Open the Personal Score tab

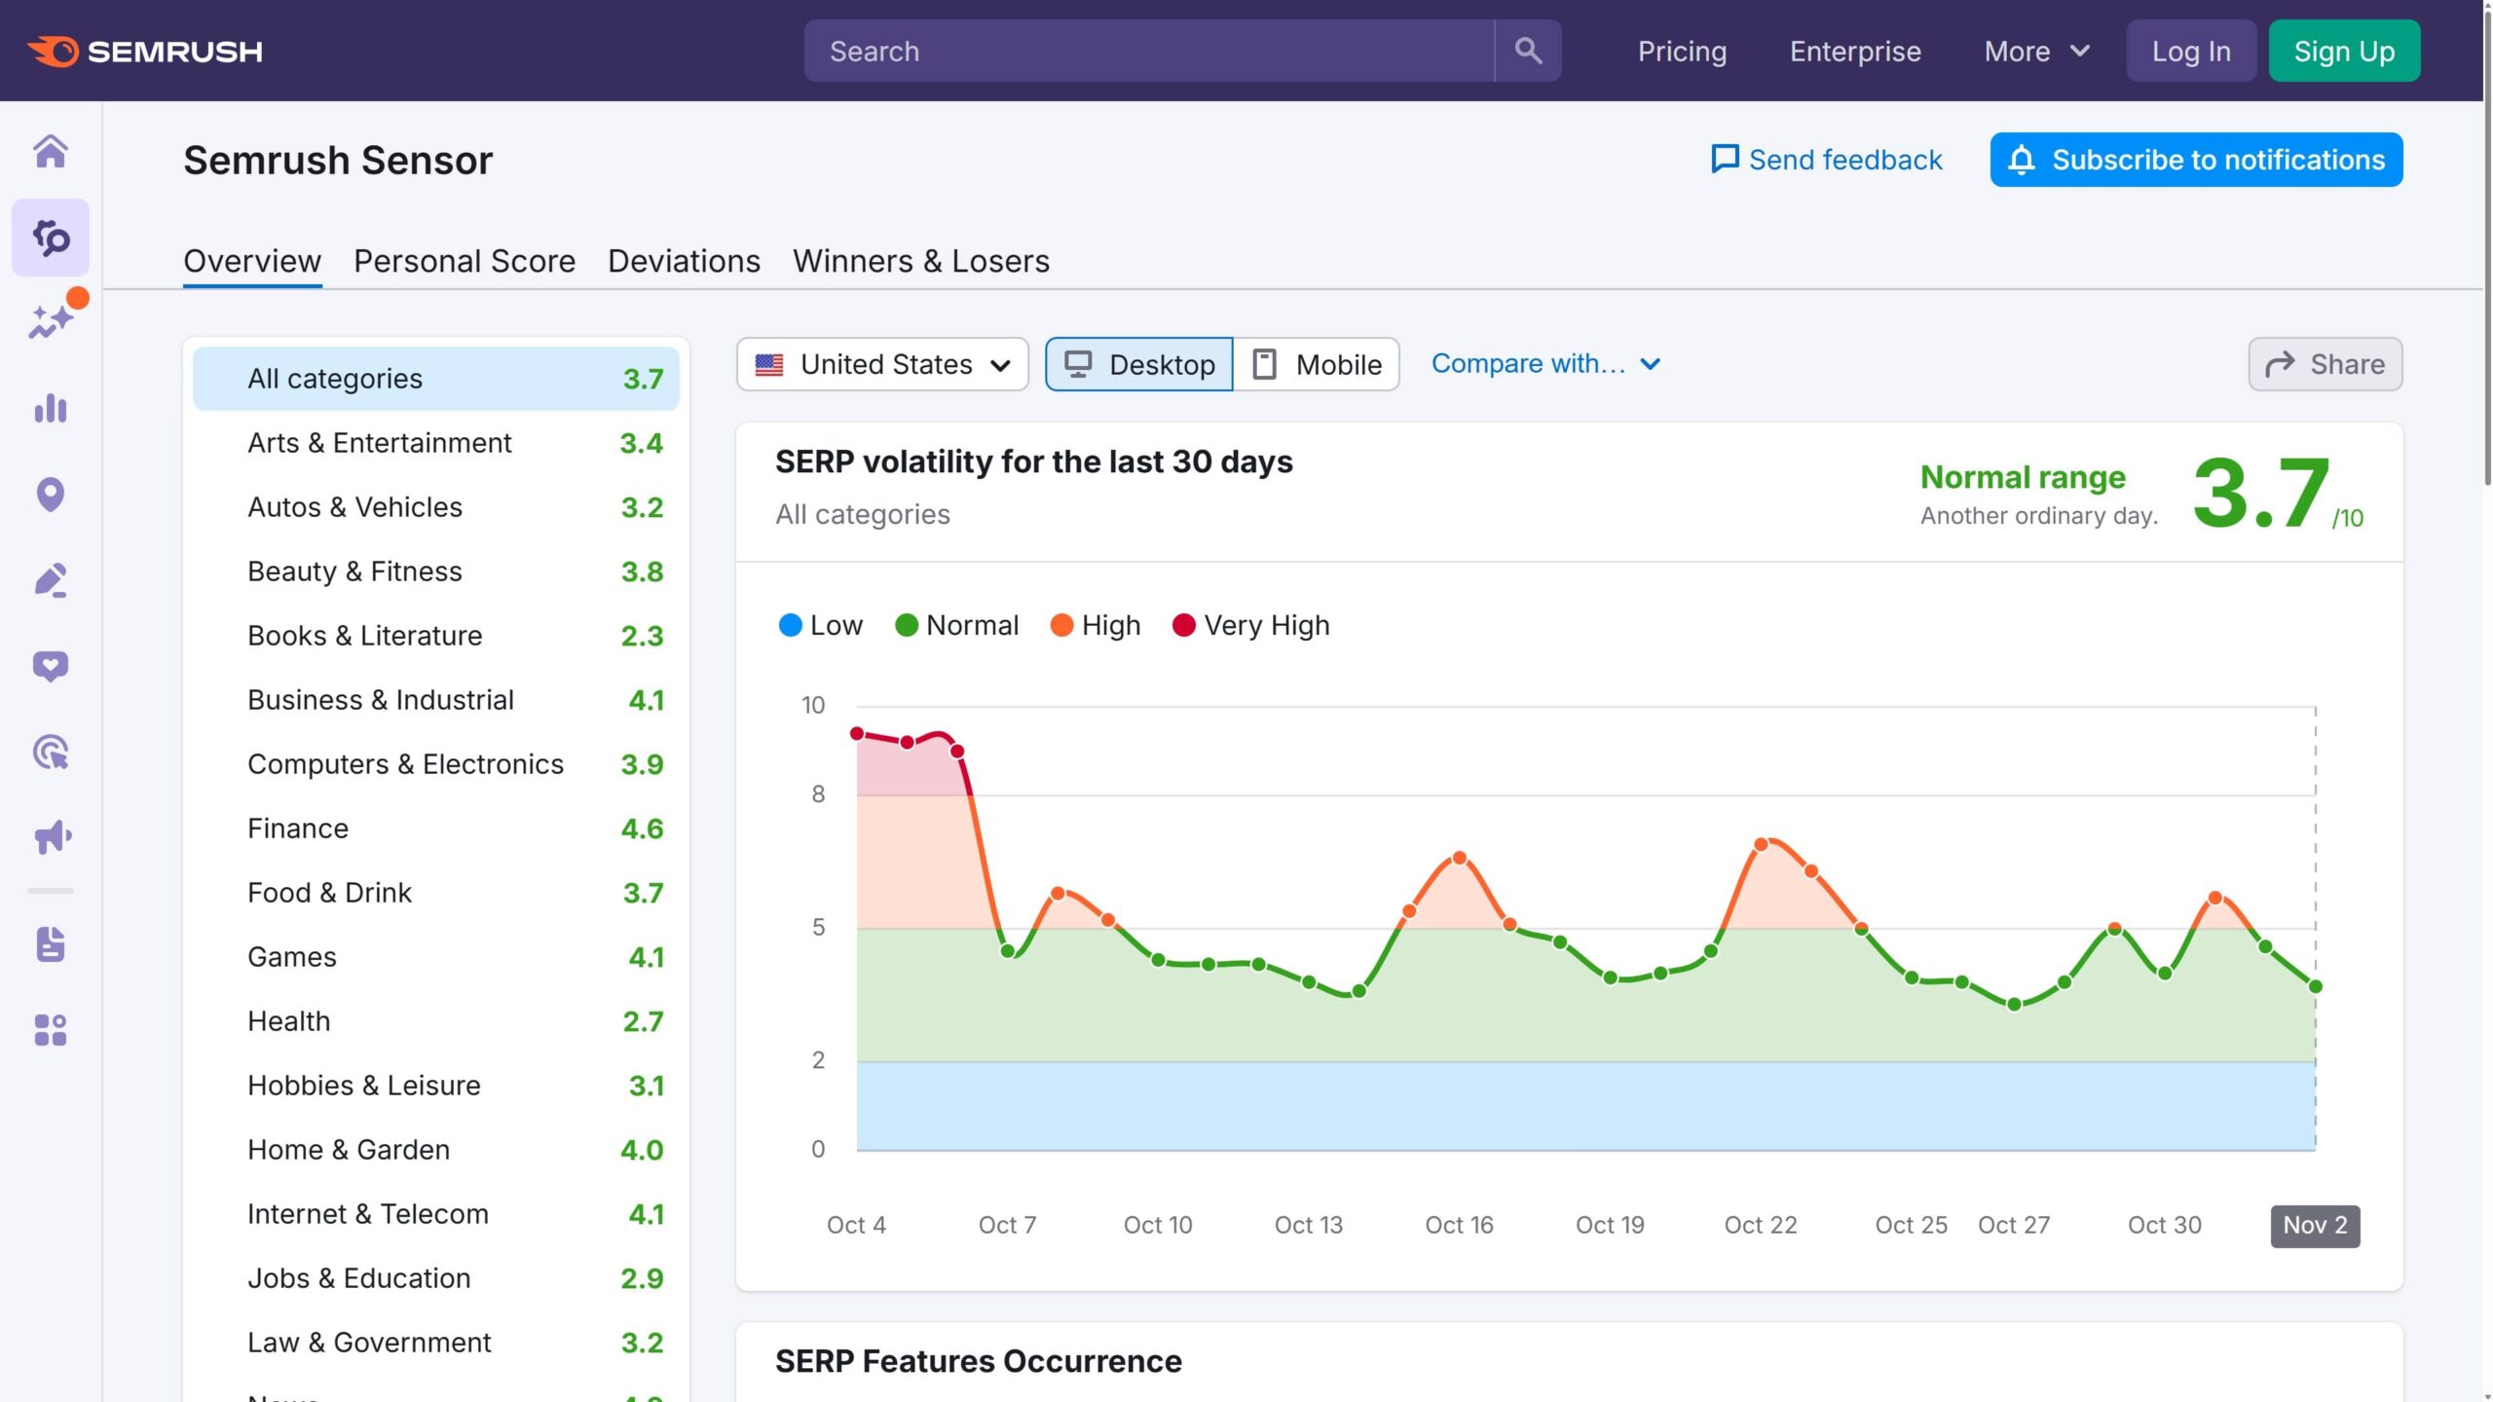tap(465, 261)
